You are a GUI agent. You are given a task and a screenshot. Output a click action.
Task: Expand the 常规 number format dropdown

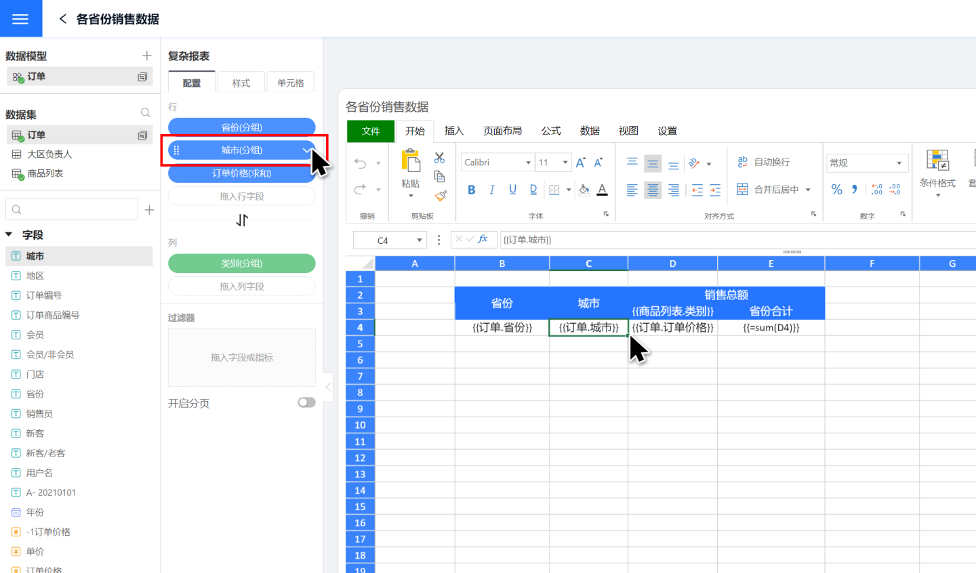coord(899,163)
